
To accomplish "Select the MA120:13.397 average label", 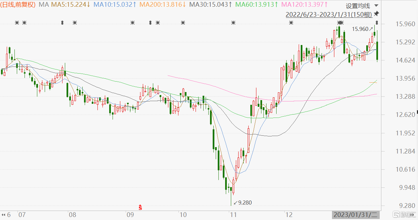I will pyautogui.click(x=305, y=5).
